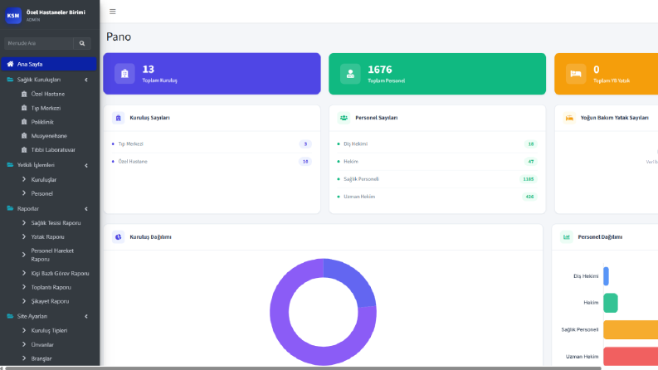Click the Tıp Merkezi count badge
The image size is (658, 370).
pyautogui.click(x=305, y=144)
